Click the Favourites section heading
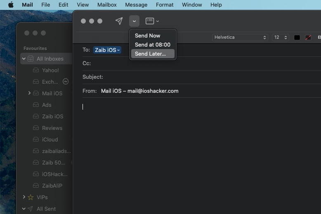Viewport: 321px width, 214px height. pos(35,48)
